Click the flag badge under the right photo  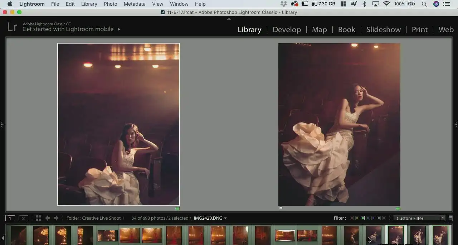[281, 208]
